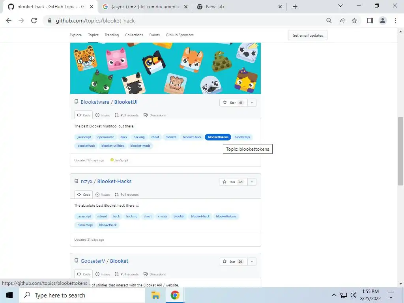Viewport: 404px width, 303px height.
Task: Click the blooket-mods topic tag
Action: [140, 146]
